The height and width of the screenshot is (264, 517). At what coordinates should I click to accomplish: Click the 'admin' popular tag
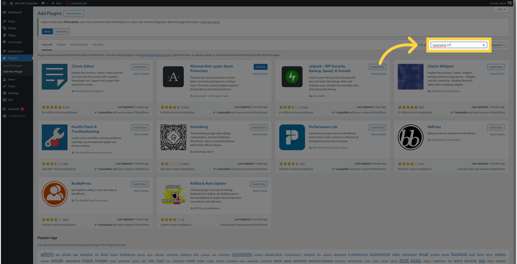tap(47, 254)
